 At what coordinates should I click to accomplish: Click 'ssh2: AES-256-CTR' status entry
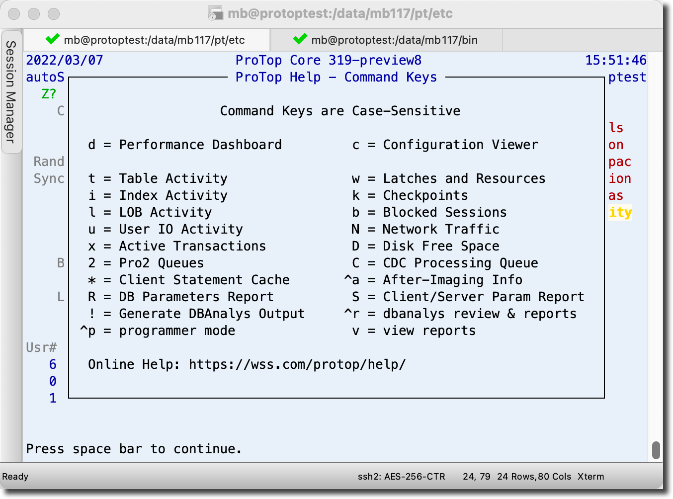click(x=402, y=477)
